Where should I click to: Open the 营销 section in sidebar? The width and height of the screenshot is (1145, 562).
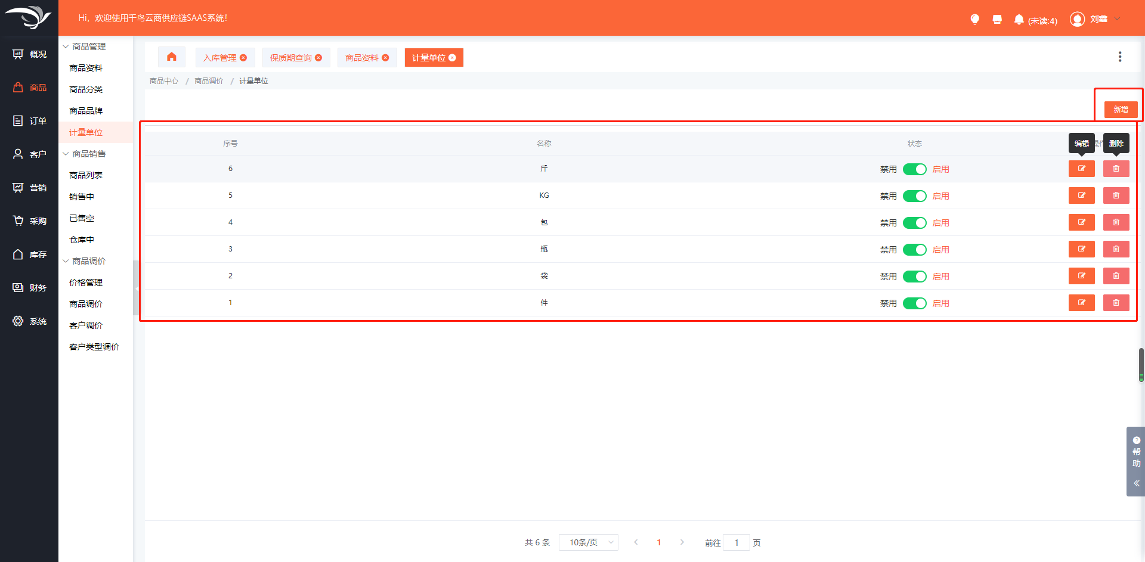pos(29,188)
